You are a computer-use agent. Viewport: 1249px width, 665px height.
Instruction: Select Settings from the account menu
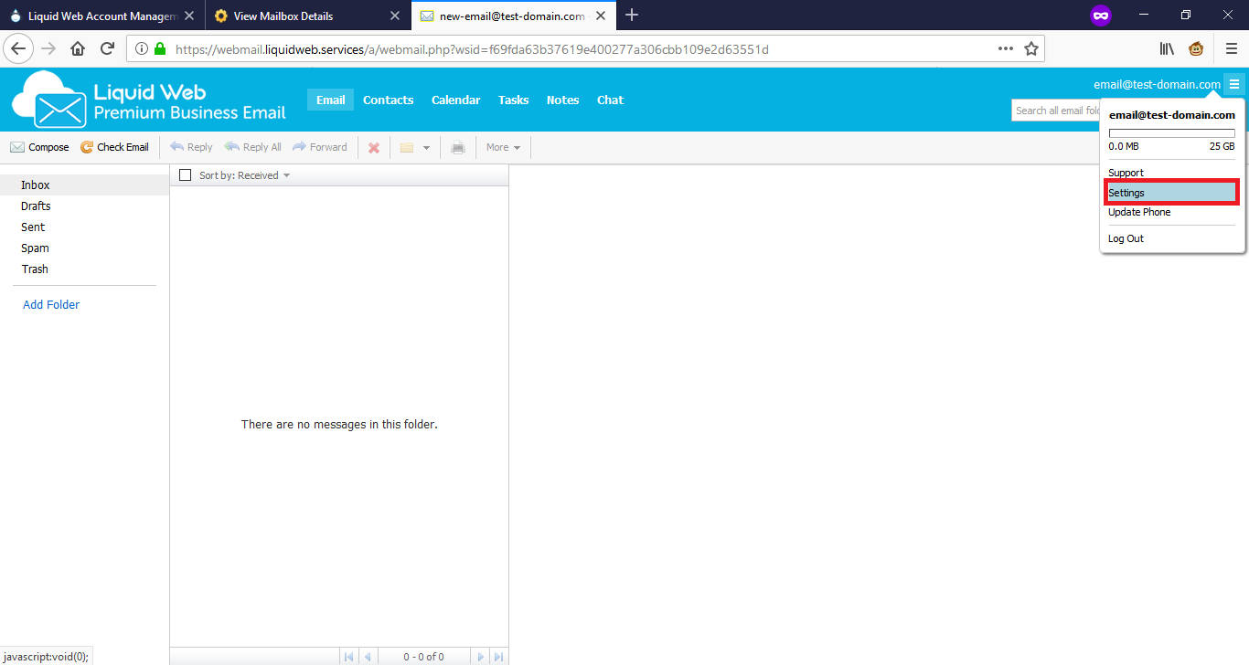[x=1126, y=193]
